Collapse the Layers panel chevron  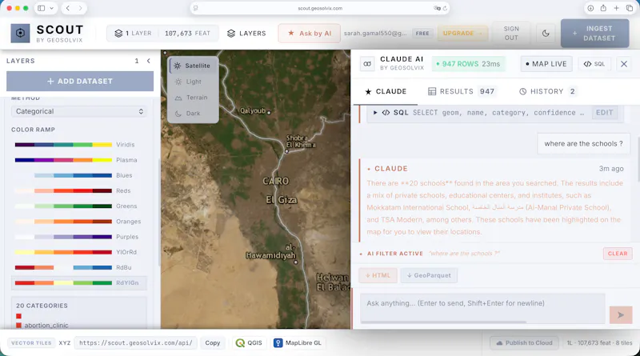149,61
